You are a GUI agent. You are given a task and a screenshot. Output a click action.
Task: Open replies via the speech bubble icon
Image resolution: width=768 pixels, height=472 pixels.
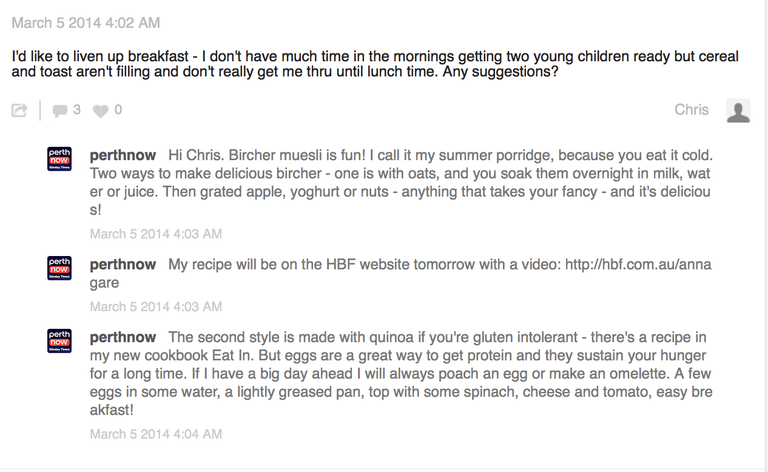59,110
